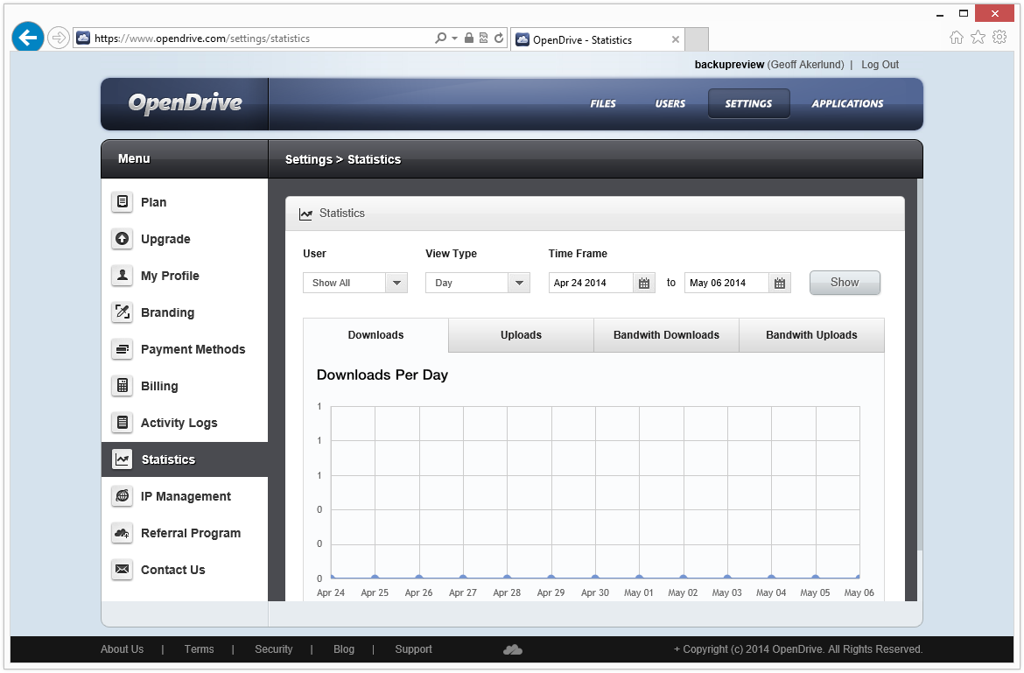Open the start date calendar picker
The image size is (1024, 673).
(643, 282)
